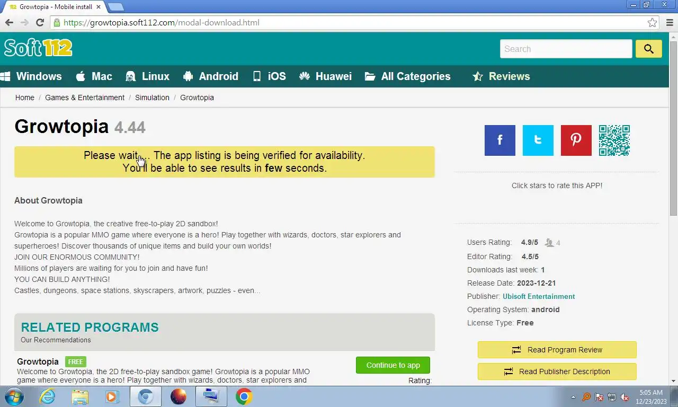This screenshot has height=407, width=678.
Task: Click Read Publisher Description button
Action: [x=557, y=371]
